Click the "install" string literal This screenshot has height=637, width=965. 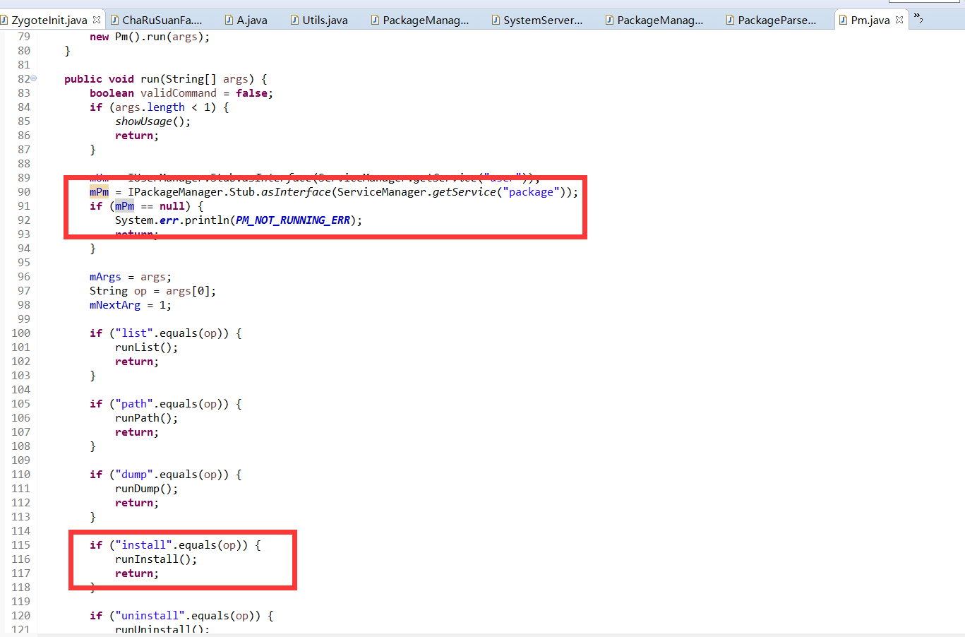pos(144,545)
